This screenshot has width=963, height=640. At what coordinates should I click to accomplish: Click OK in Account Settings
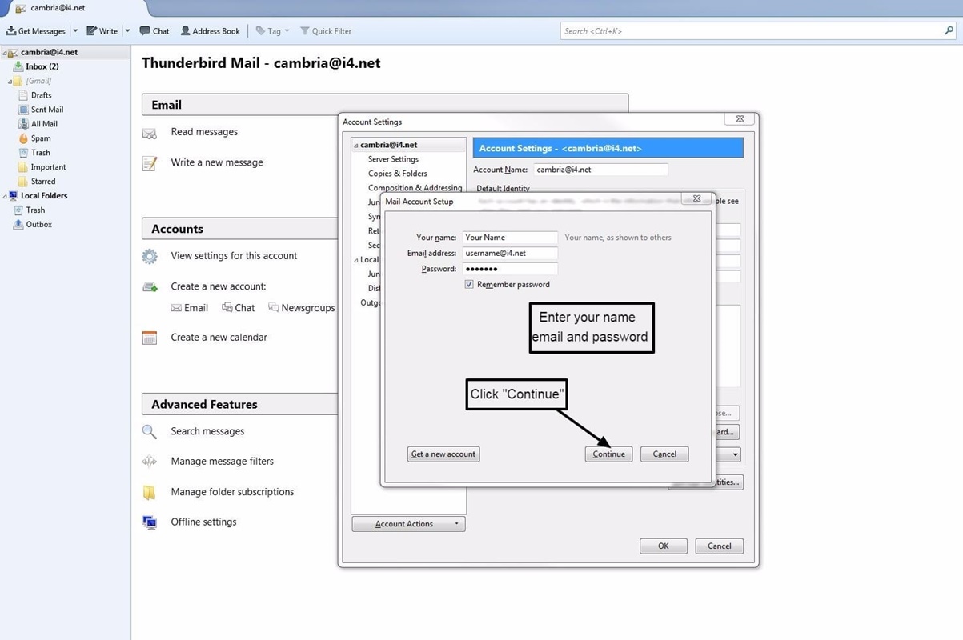tap(664, 546)
